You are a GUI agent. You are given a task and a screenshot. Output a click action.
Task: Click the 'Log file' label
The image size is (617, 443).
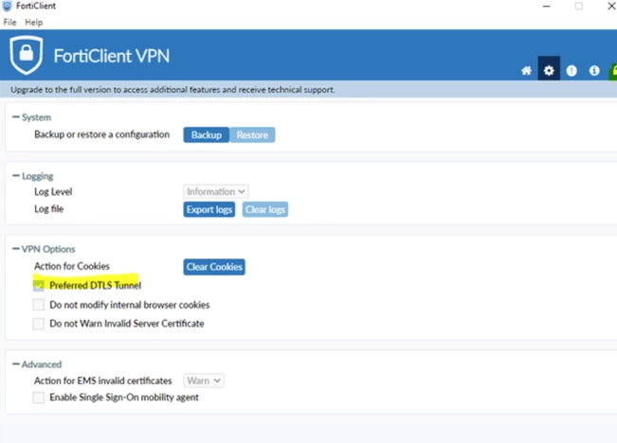(48, 209)
